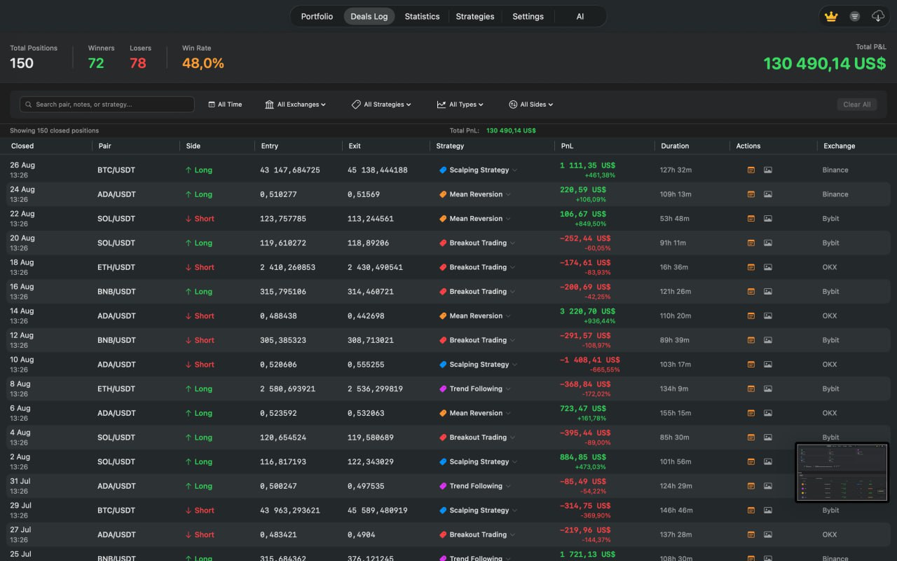The width and height of the screenshot is (897, 561).
Task: Click notes icon on ETH/USDT 18 Aug row
Action: pos(751,267)
